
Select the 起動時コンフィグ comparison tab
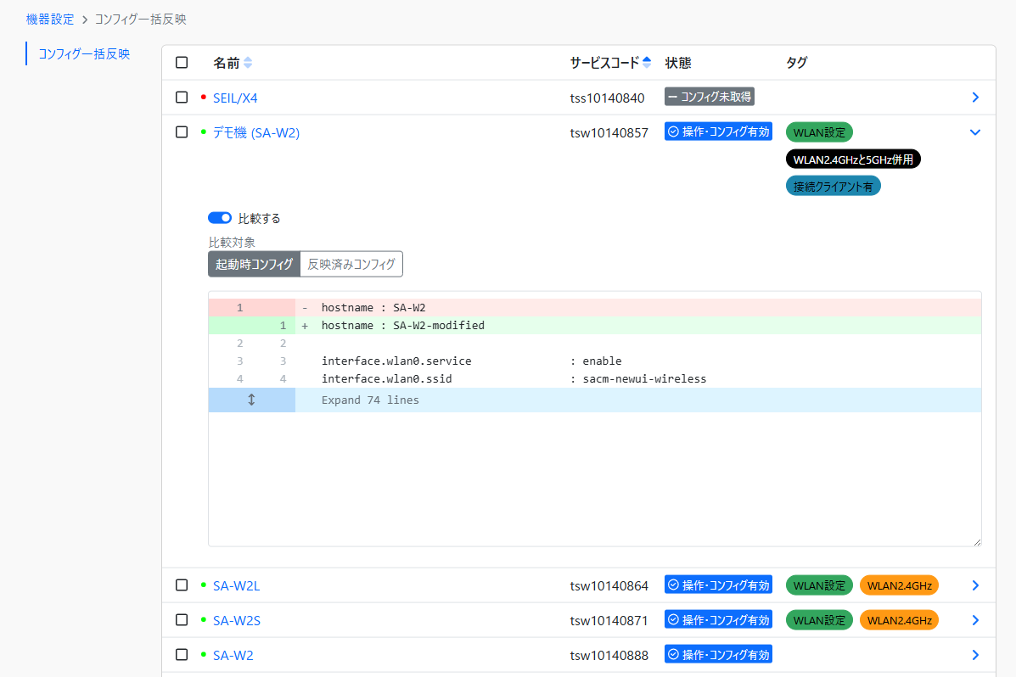tap(254, 265)
